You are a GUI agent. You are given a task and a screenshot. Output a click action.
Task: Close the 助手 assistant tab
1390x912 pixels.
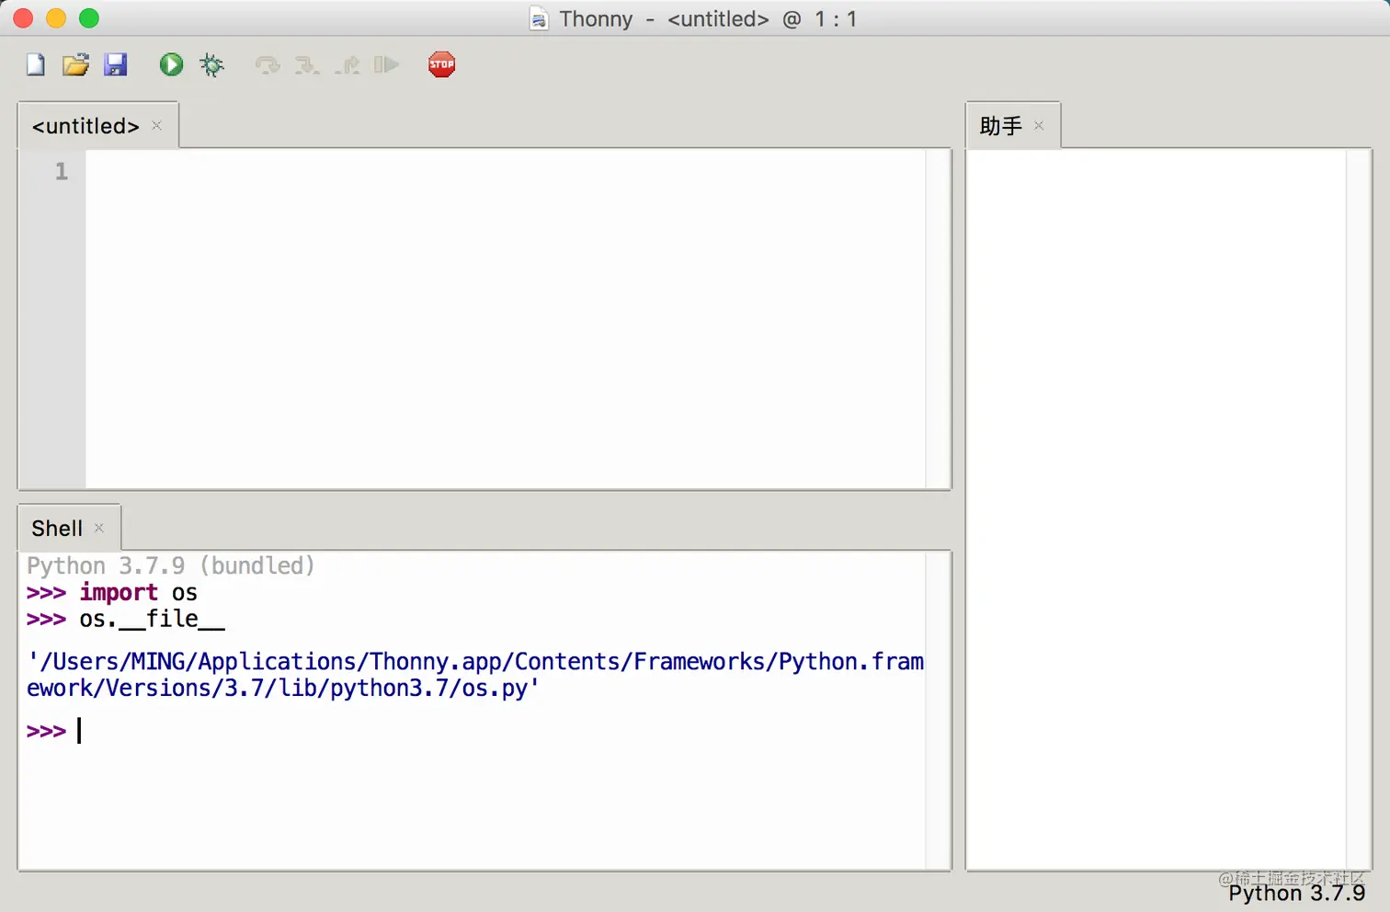pos(1039,125)
